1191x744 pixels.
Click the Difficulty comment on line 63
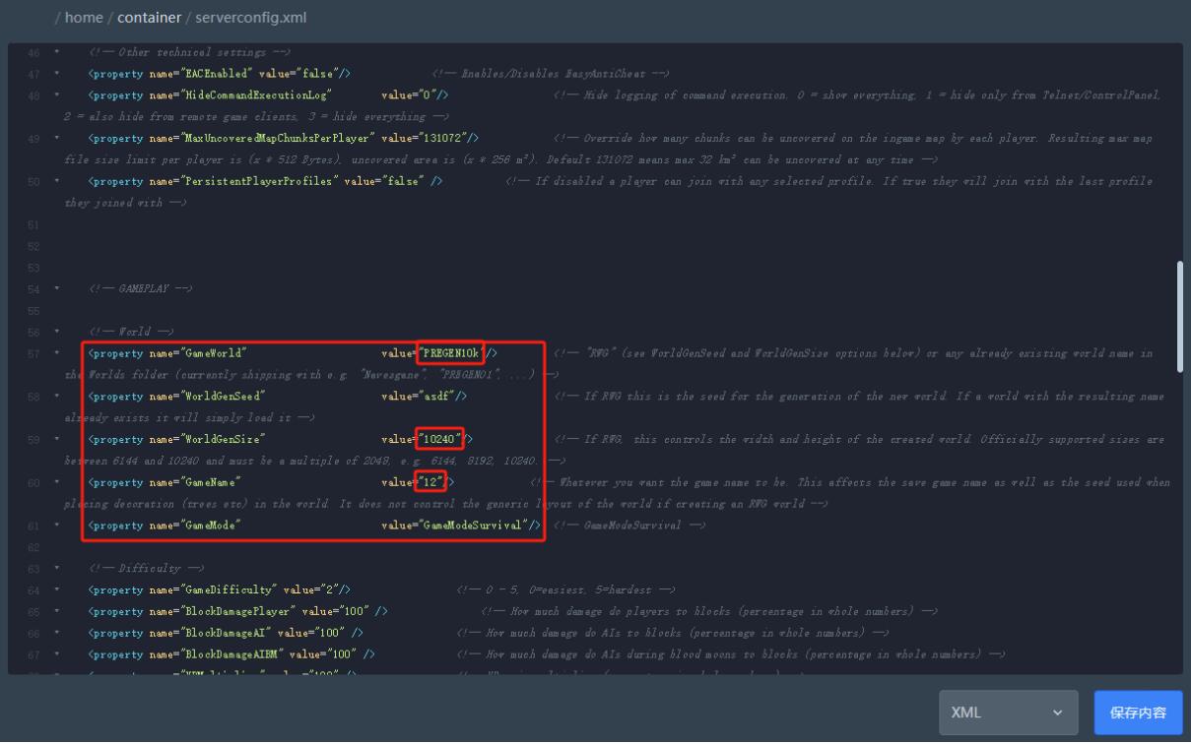(146, 568)
